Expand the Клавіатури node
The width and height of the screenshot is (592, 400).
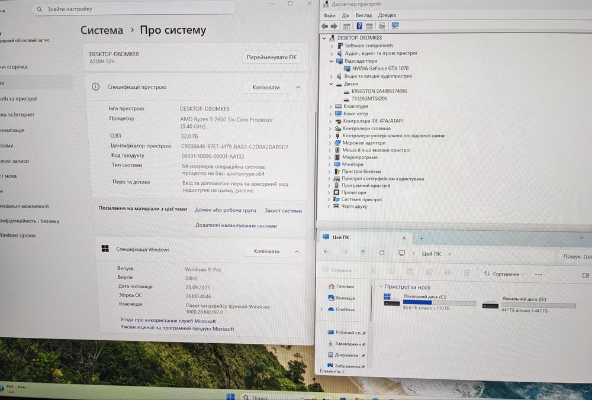tap(331, 107)
